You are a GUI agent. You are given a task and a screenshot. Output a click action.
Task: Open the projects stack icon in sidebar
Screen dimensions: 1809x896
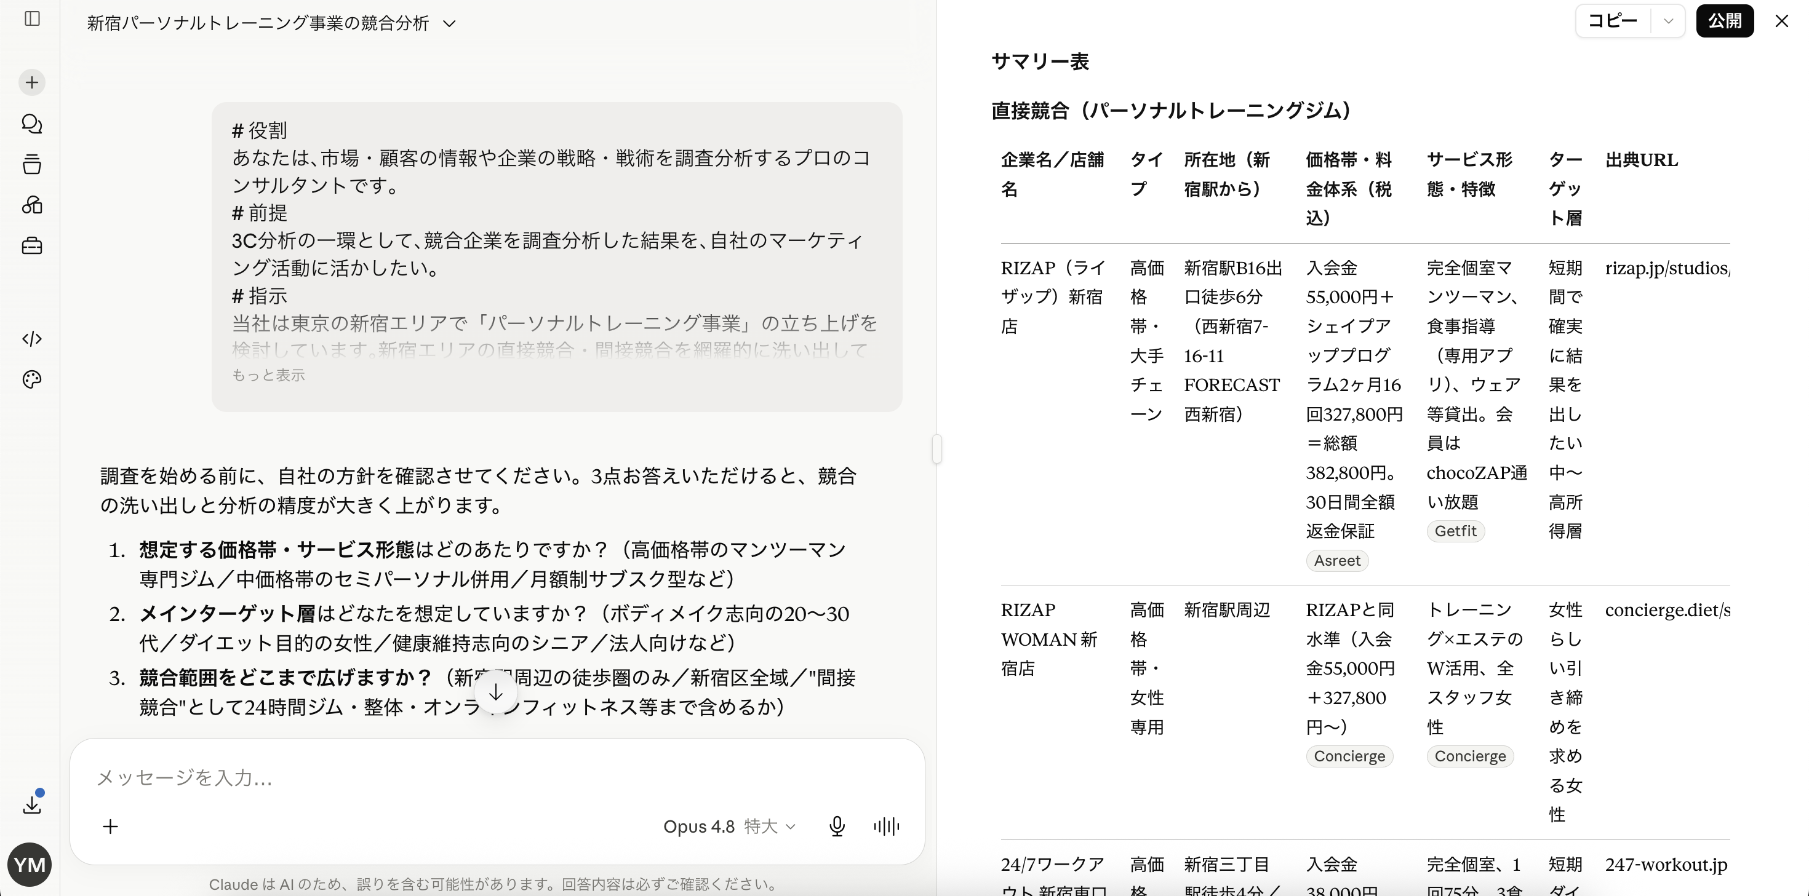tap(31, 165)
